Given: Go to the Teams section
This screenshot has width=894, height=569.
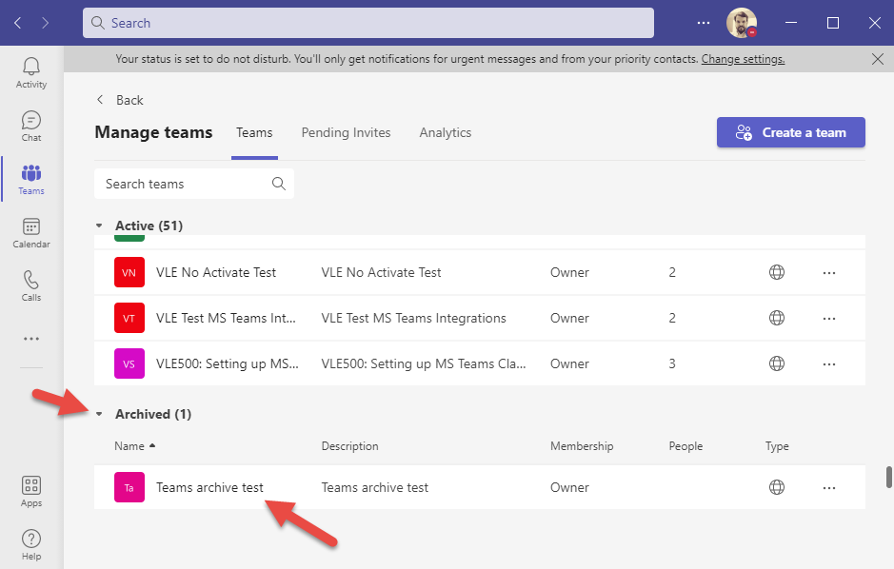Looking at the screenshot, I should (31, 180).
